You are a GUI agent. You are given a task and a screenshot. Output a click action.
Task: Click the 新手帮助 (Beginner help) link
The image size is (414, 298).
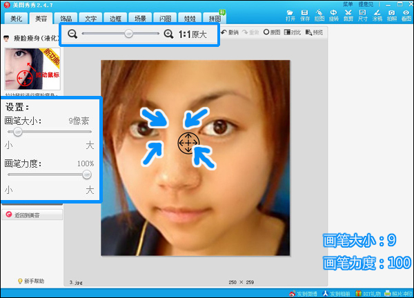31,281
